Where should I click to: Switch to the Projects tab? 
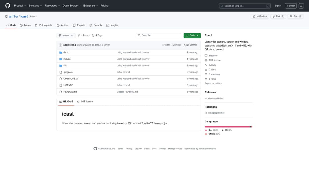[x=79, y=25]
